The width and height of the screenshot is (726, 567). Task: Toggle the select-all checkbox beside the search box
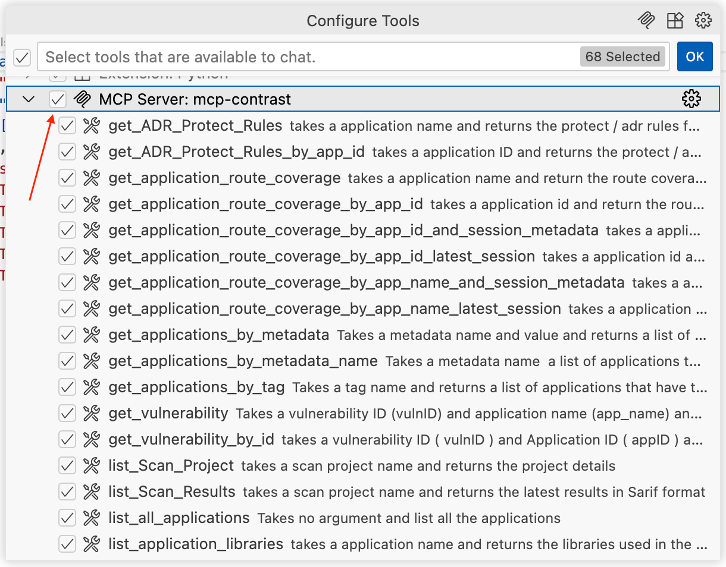click(22, 57)
